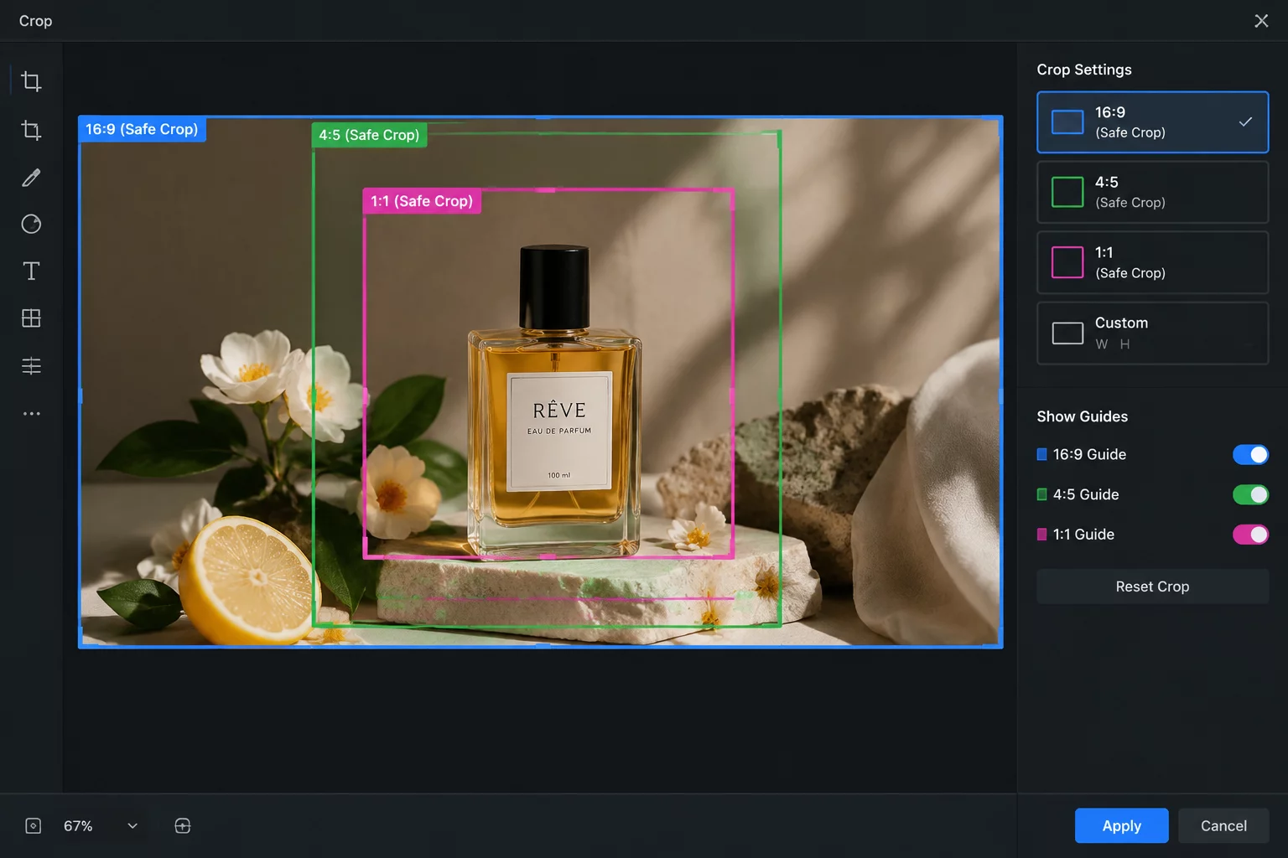Click the green 4:5 preset rectangle icon
This screenshot has height=858, width=1288.
point(1067,192)
